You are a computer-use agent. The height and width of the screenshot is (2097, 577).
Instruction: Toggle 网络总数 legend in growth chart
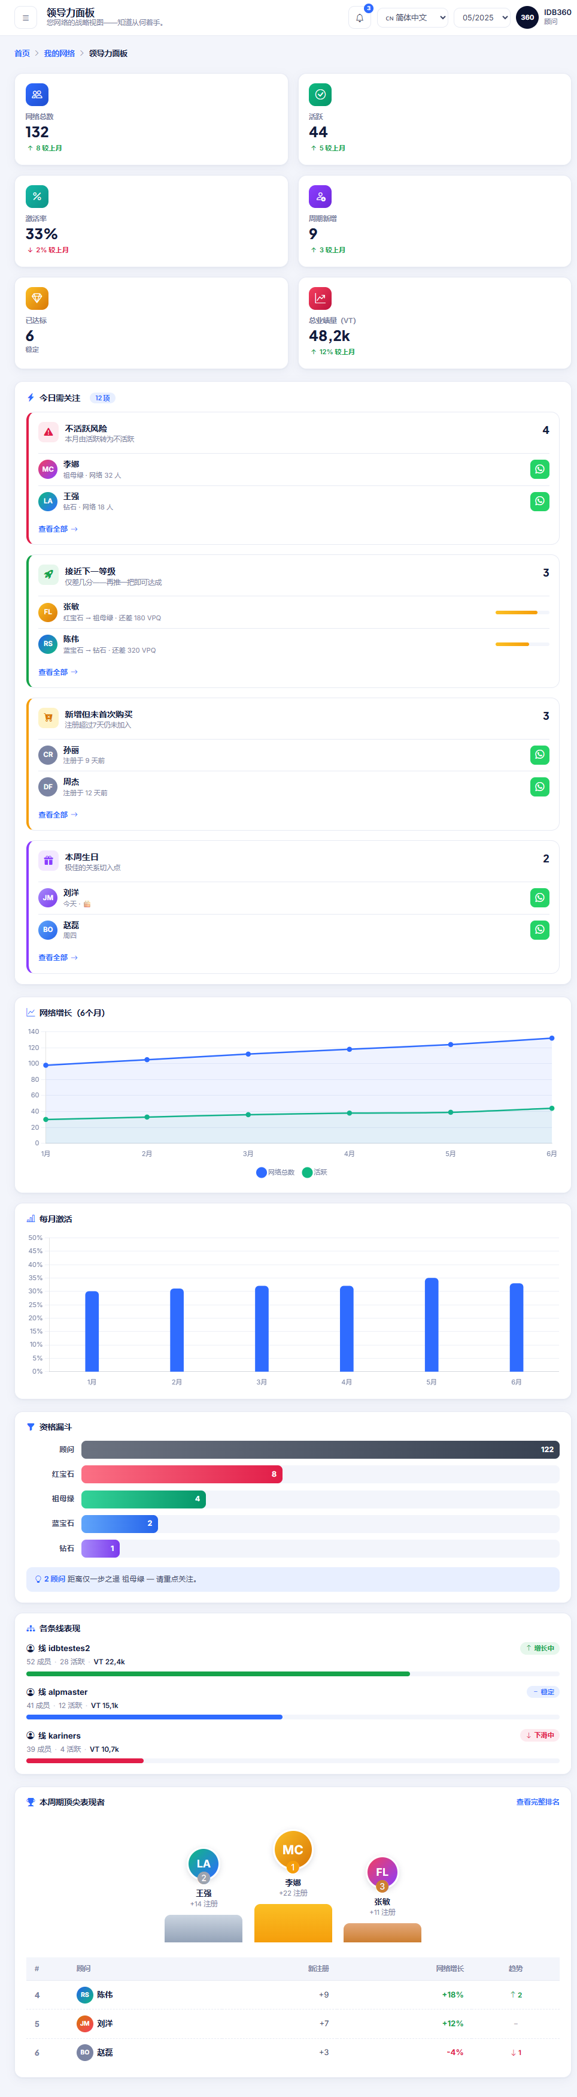tap(275, 1172)
